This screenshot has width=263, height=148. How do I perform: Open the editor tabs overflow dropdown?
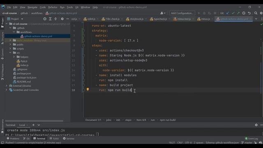click(256, 19)
